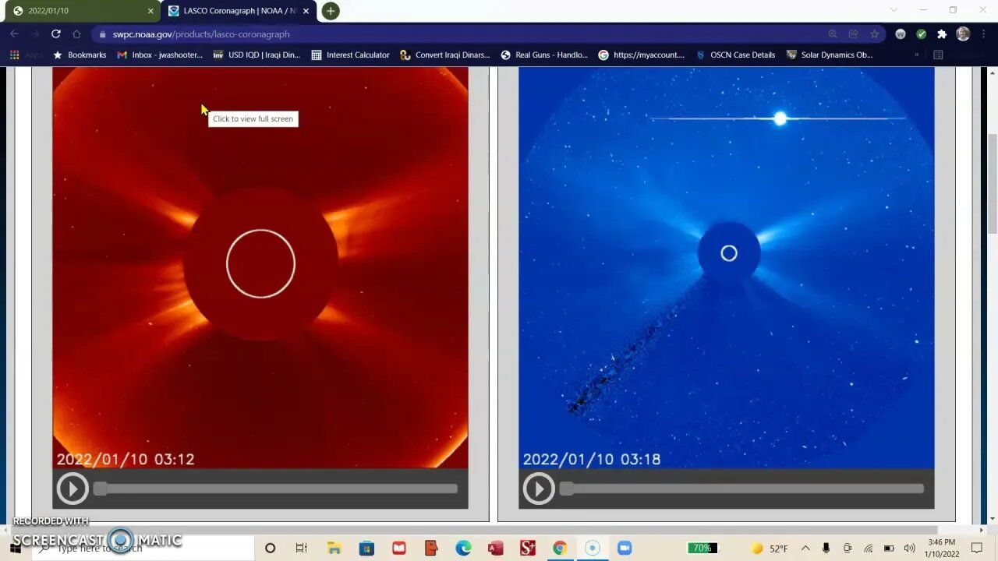Open the Inbox - jwashooter bookmark

coord(160,55)
